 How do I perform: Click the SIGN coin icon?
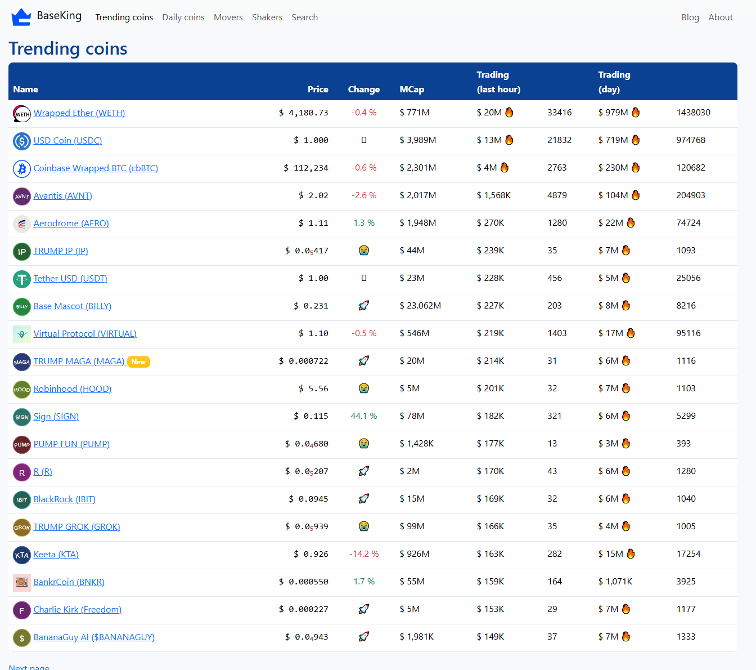pyautogui.click(x=22, y=417)
